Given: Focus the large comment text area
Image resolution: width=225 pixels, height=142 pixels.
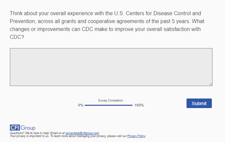Looking at the screenshot, I should 111,67.
